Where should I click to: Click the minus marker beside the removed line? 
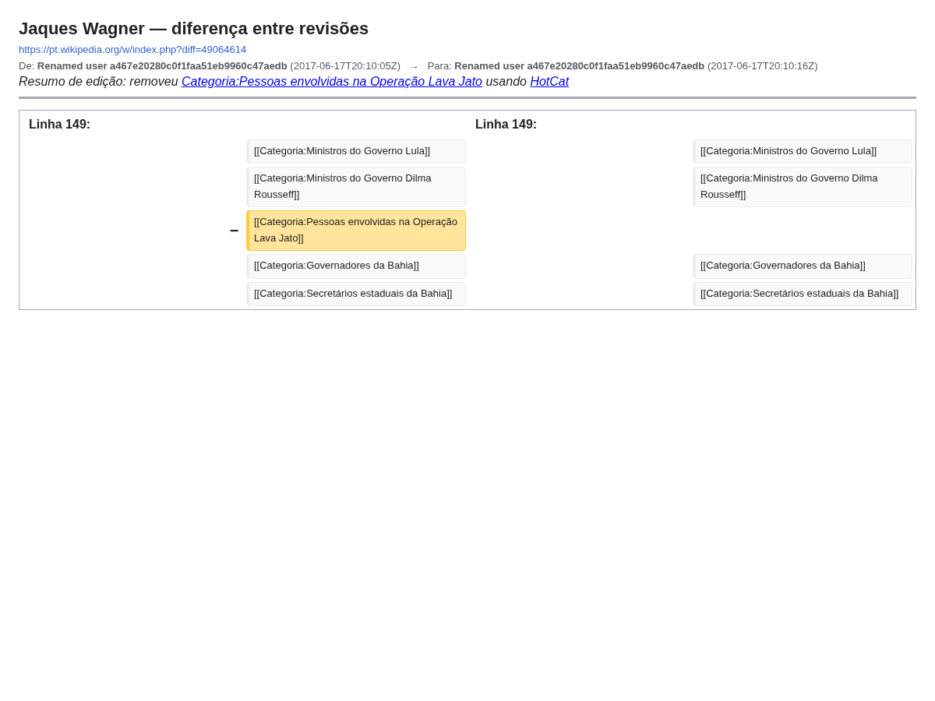[x=234, y=231]
